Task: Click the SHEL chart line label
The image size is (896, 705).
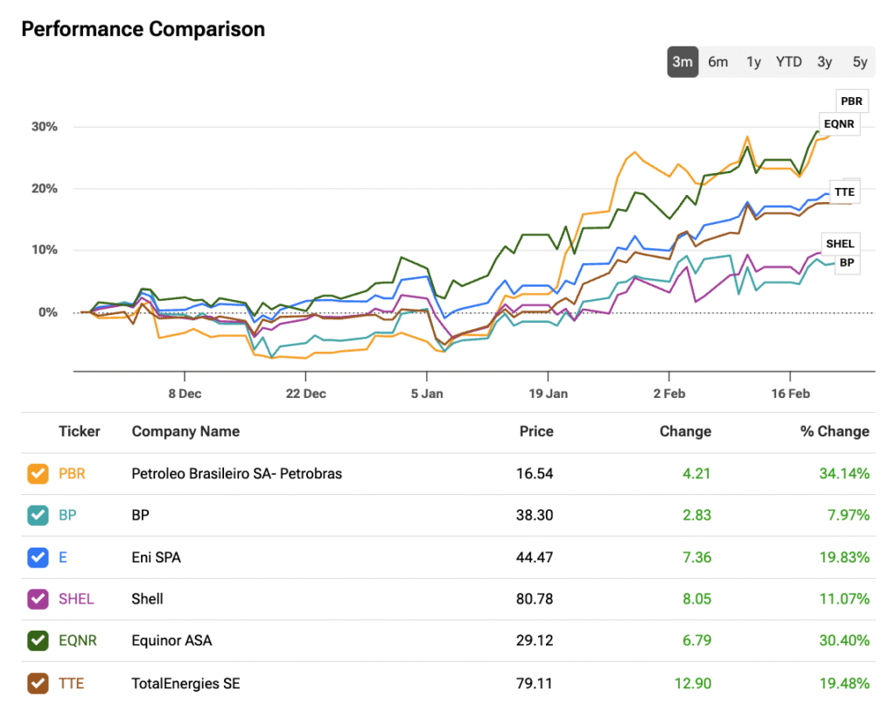Action: pyautogui.click(x=840, y=243)
